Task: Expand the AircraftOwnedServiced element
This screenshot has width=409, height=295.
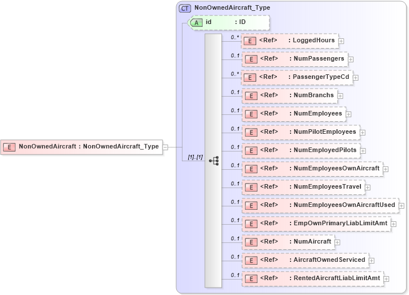Action: (x=372, y=260)
